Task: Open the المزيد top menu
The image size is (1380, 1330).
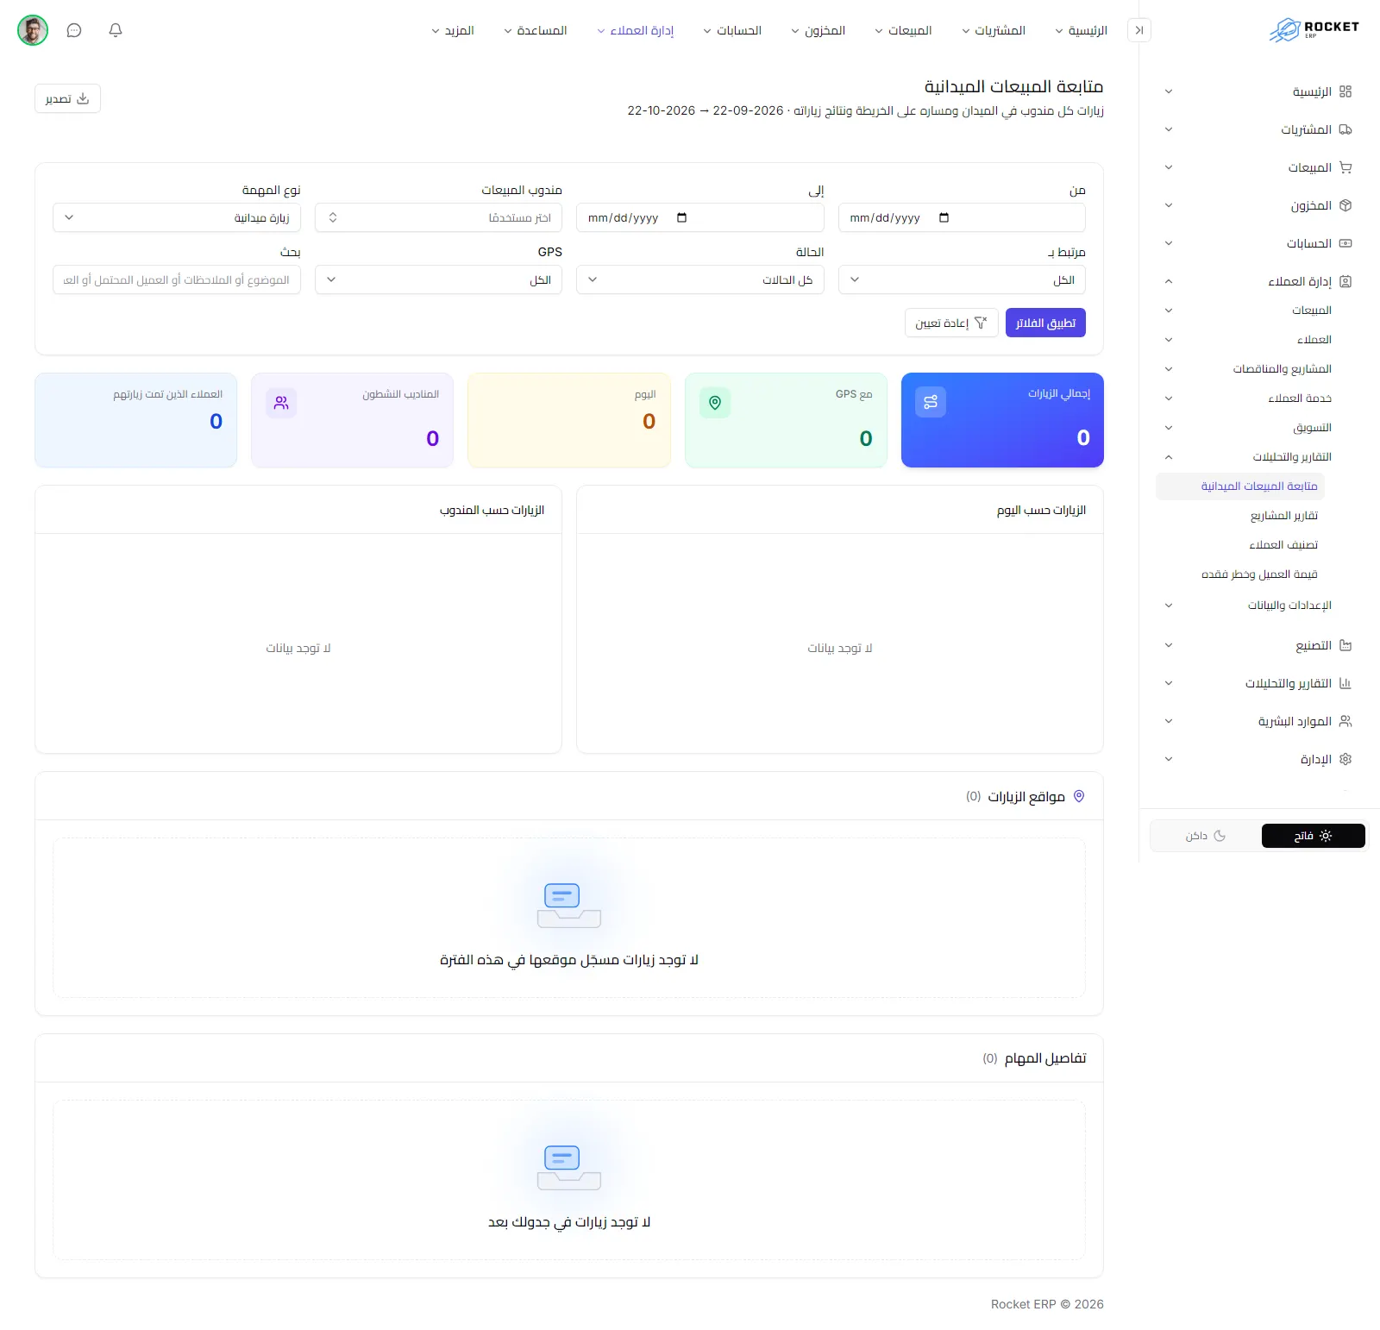Action: tap(453, 30)
